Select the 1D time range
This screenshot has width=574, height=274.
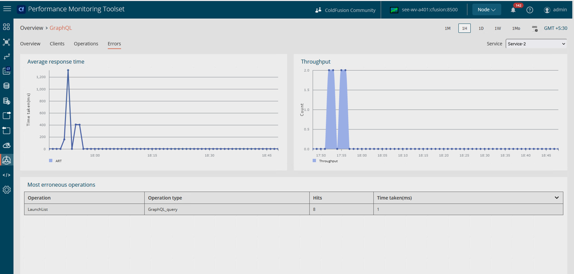tap(481, 29)
